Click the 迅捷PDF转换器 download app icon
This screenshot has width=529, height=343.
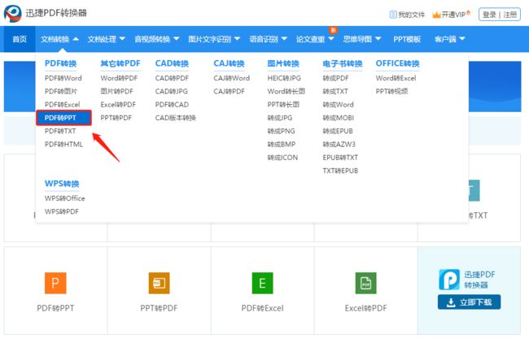pyautogui.click(x=449, y=280)
